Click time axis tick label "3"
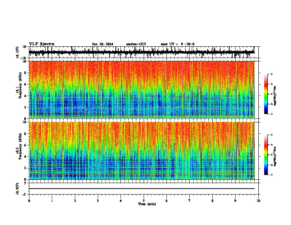This screenshot has width=291, height=225. [98, 201]
